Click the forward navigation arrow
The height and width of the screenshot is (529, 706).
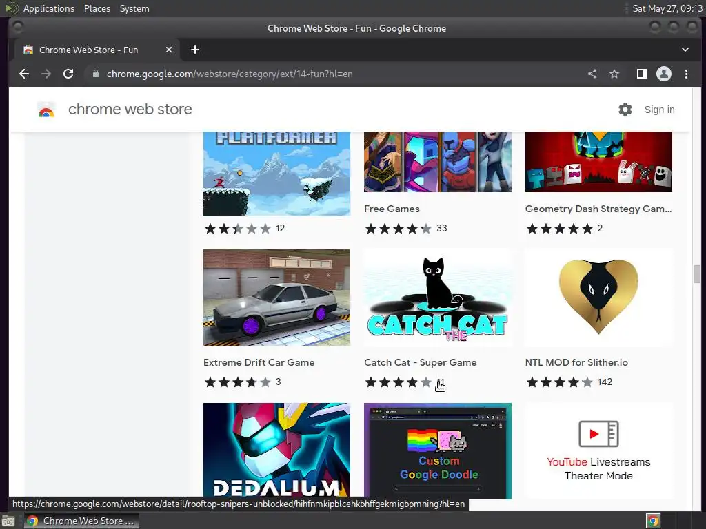(x=46, y=74)
